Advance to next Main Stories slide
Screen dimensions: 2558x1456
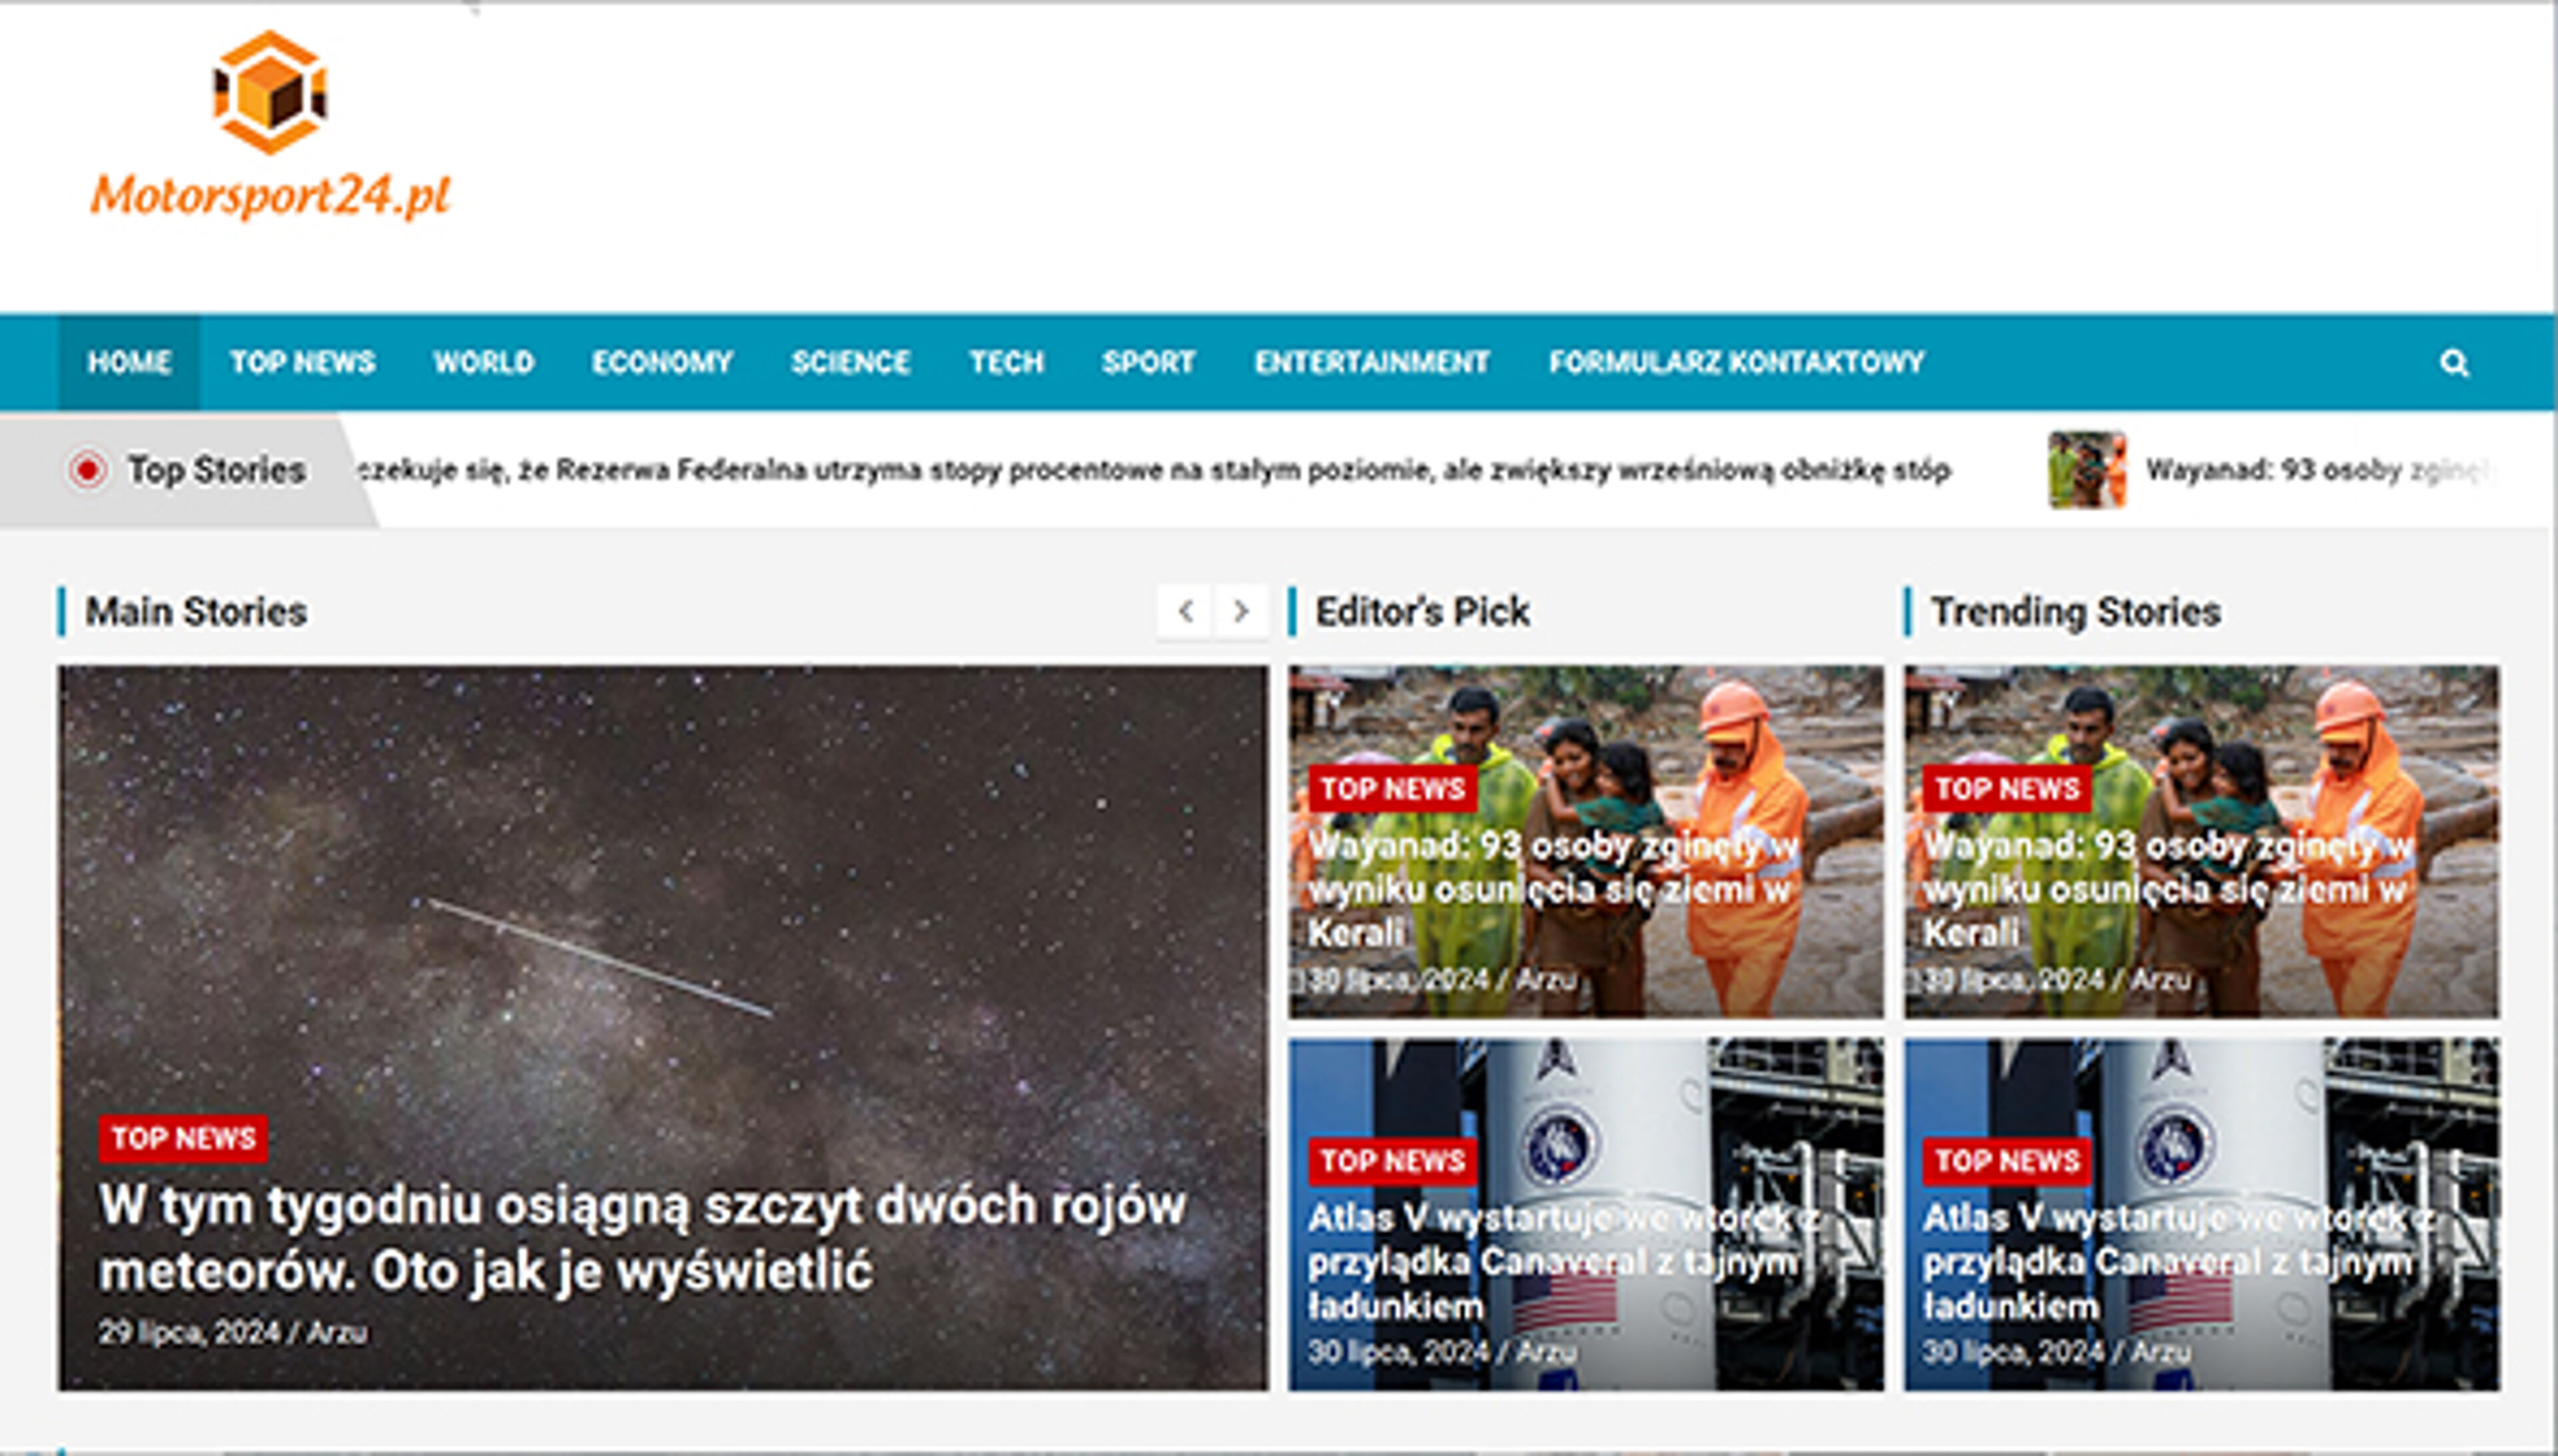coord(1242,611)
